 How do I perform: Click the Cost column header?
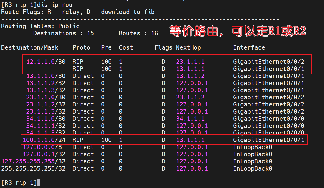tap(126, 47)
